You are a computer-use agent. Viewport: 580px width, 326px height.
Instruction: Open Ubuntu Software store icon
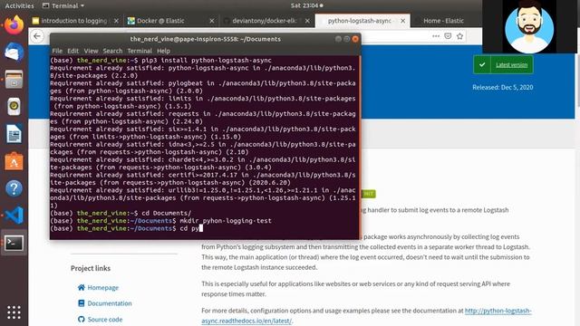click(14, 161)
